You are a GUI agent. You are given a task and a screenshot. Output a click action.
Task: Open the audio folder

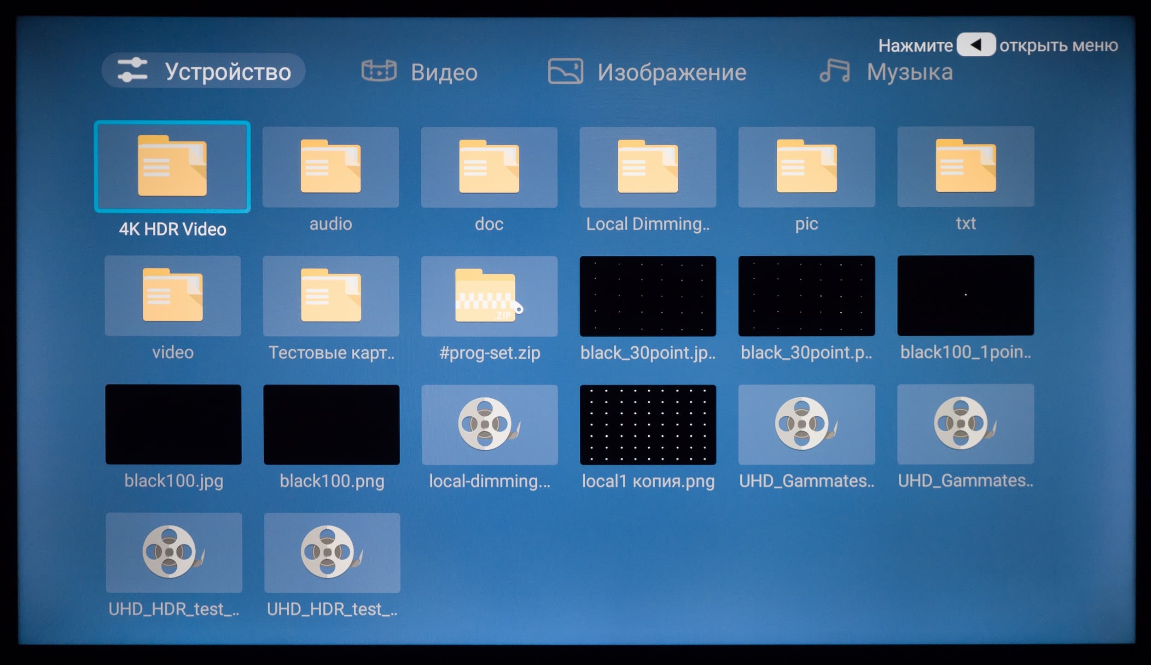pos(331,167)
